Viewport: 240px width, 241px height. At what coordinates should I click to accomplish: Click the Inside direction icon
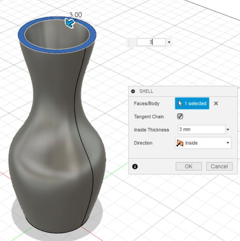(180, 143)
